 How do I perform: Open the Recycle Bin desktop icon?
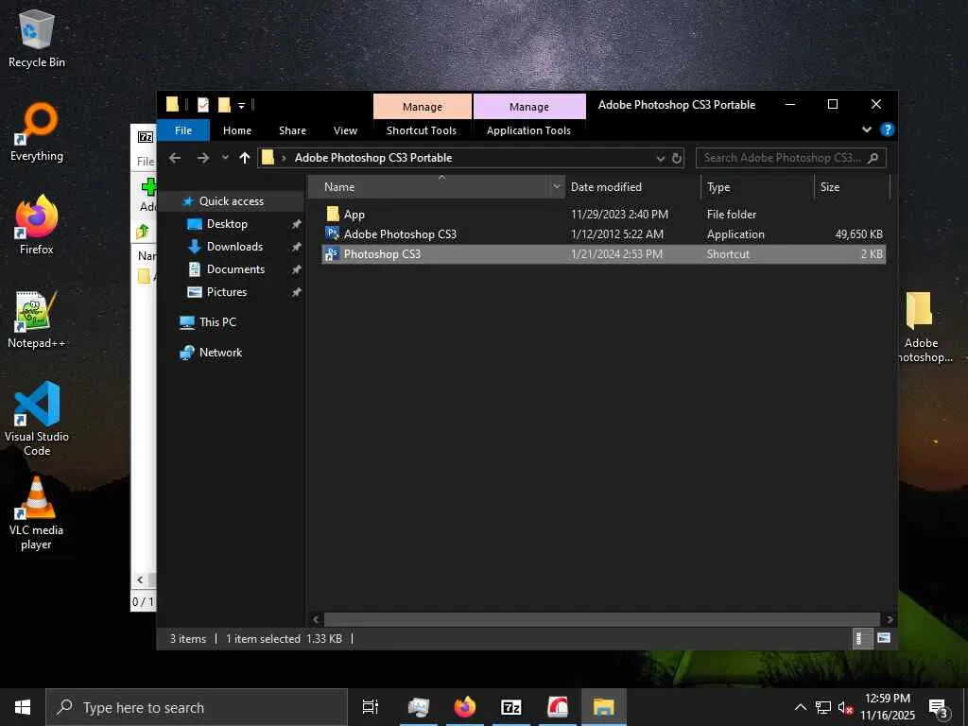tap(37, 38)
